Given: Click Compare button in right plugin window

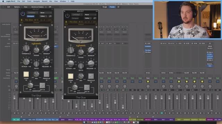Looking at the screenshot, I should [75, 18].
